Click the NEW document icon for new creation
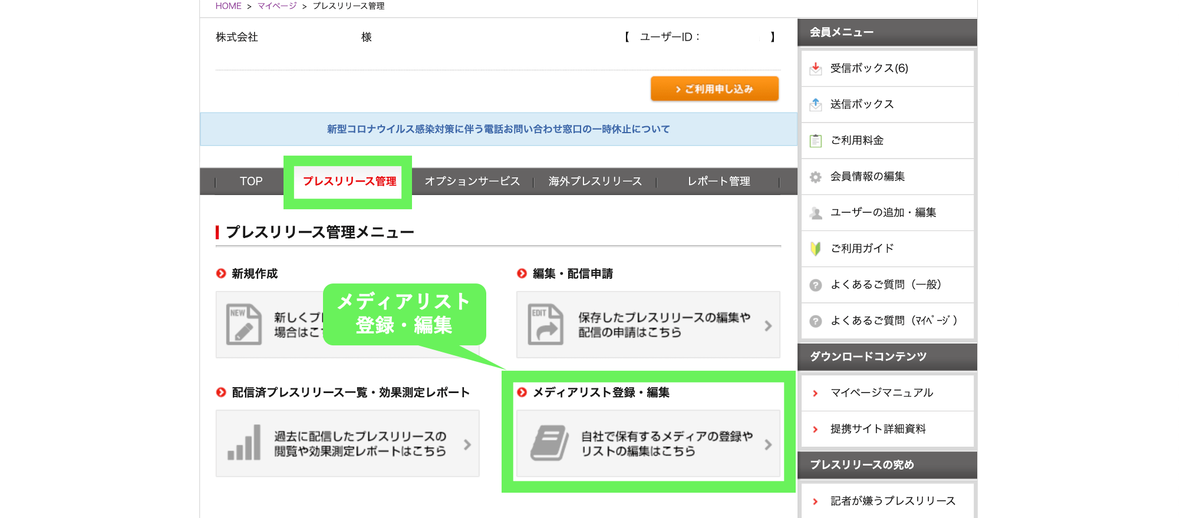The width and height of the screenshot is (1180, 518). (x=244, y=325)
